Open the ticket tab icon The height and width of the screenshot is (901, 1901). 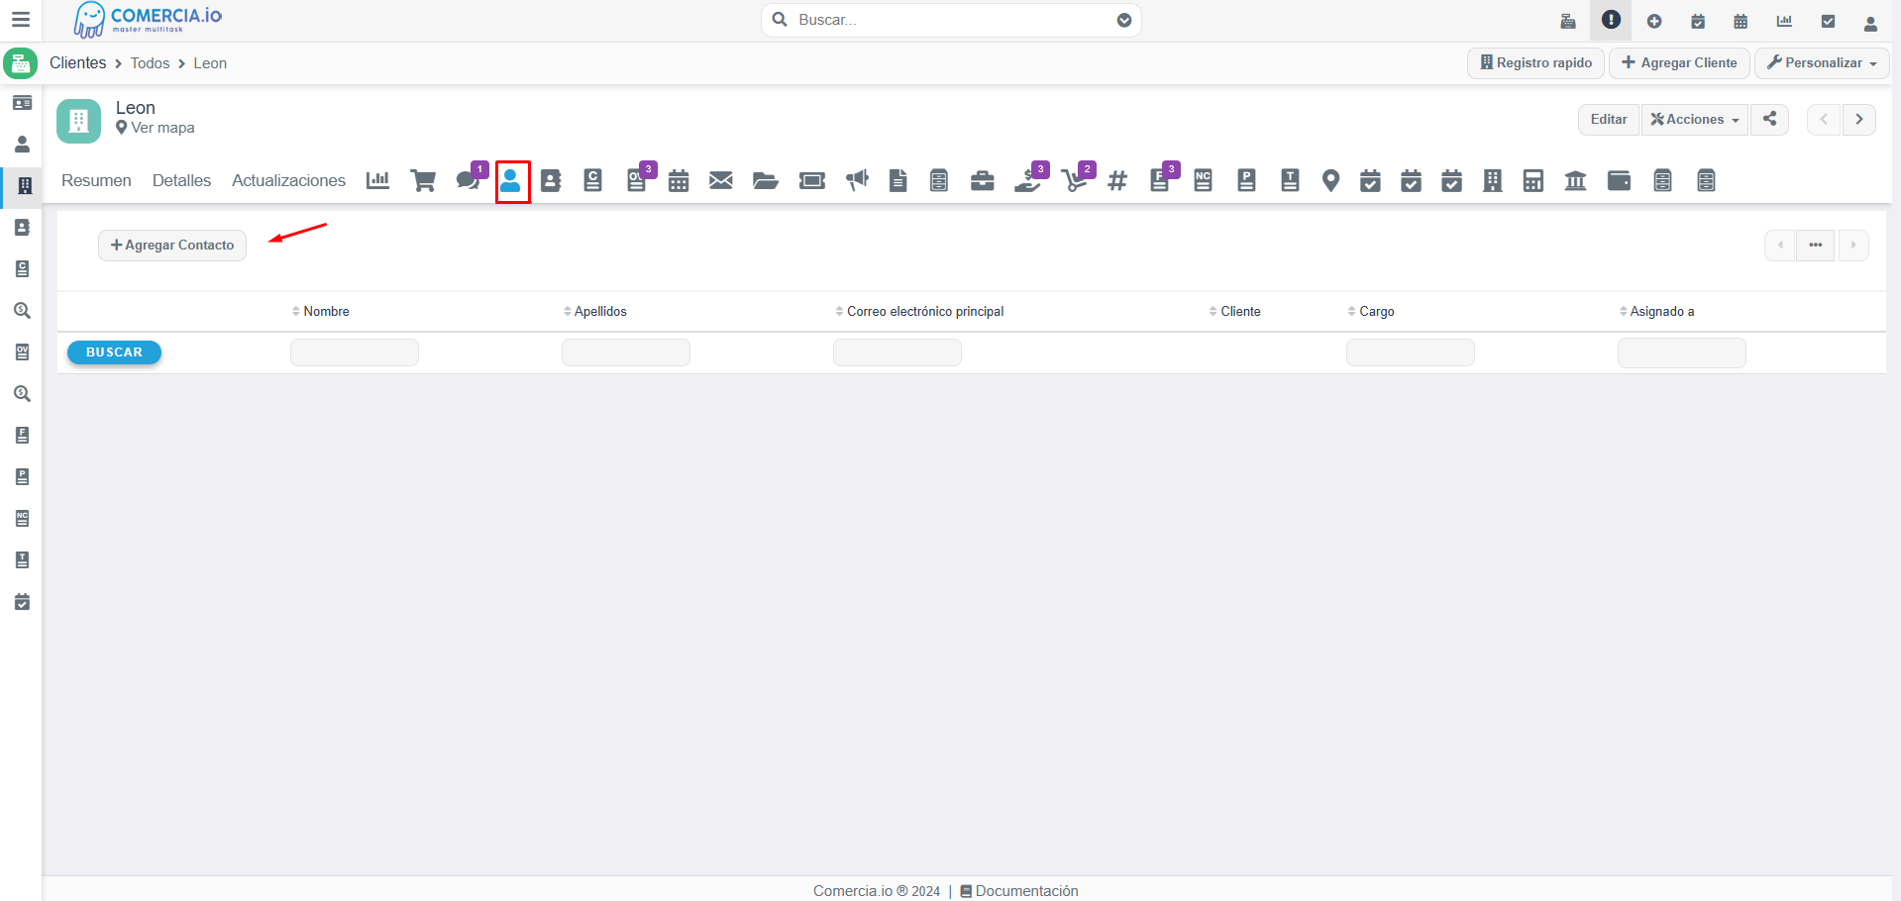click(x=812, y=180)
